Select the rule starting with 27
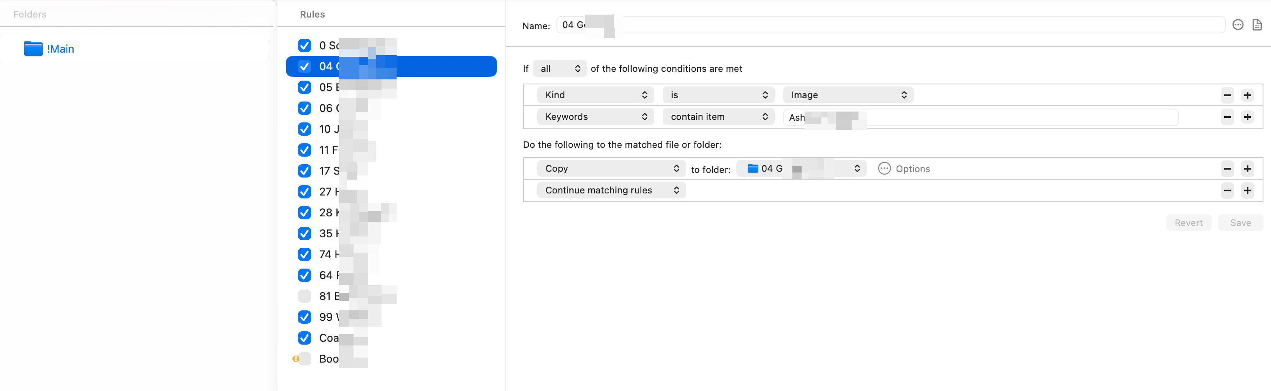 click(391, 192)
